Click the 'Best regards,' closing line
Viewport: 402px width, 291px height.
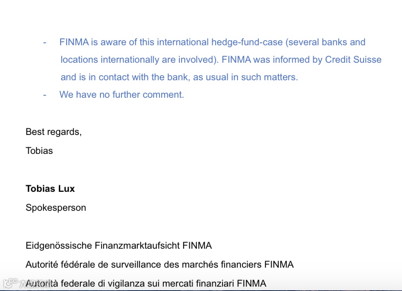tap(54, 132)
